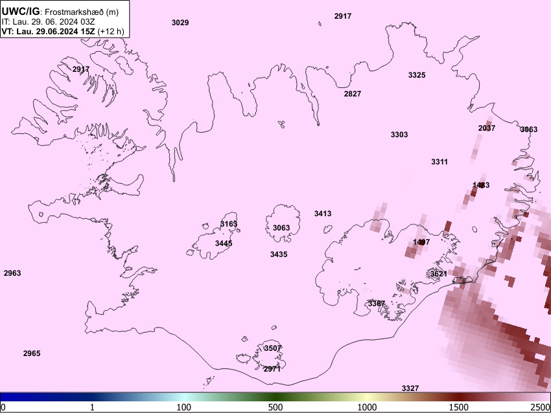The height and width of the screenshot is (413, 551).
Task: Click the 3621 value label
Action: click(439, 274)
